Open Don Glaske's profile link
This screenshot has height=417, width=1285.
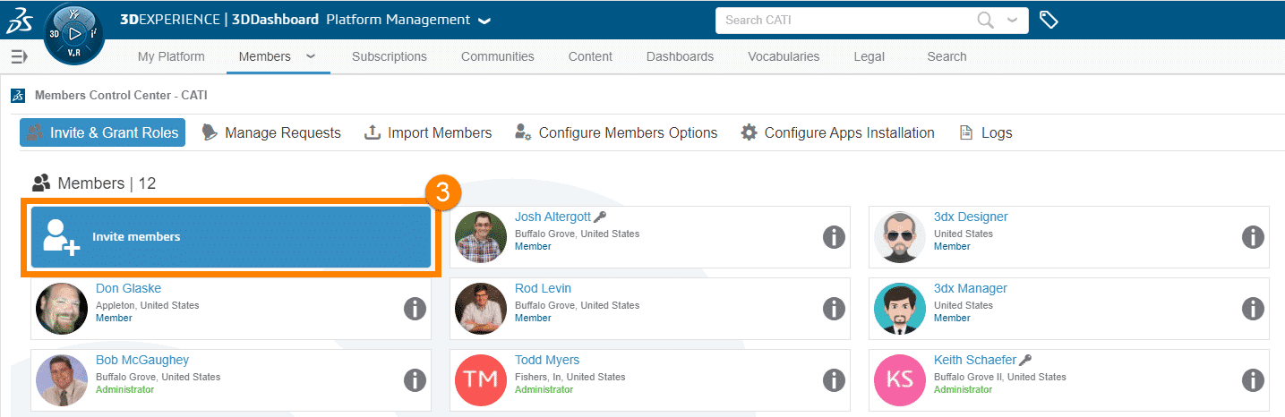[x=127, y=288]
